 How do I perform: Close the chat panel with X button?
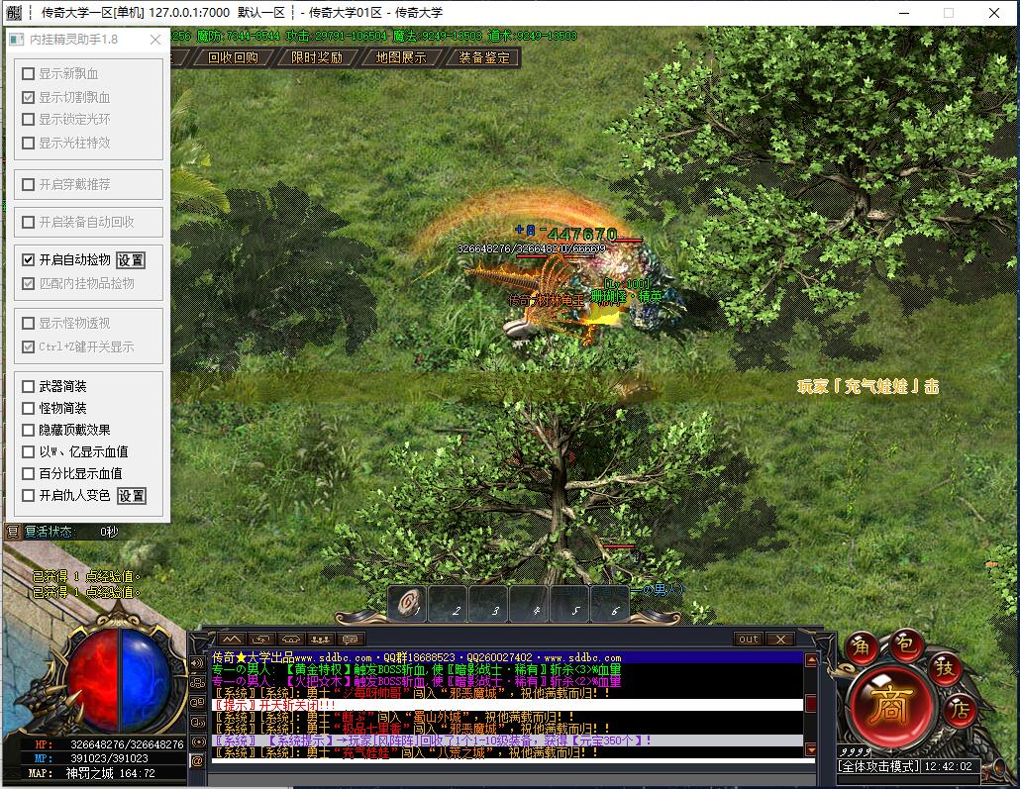(781, 640)
